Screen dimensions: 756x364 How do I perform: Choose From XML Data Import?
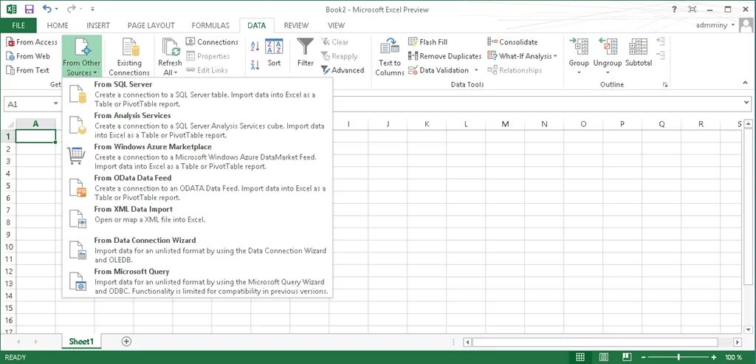197,219
